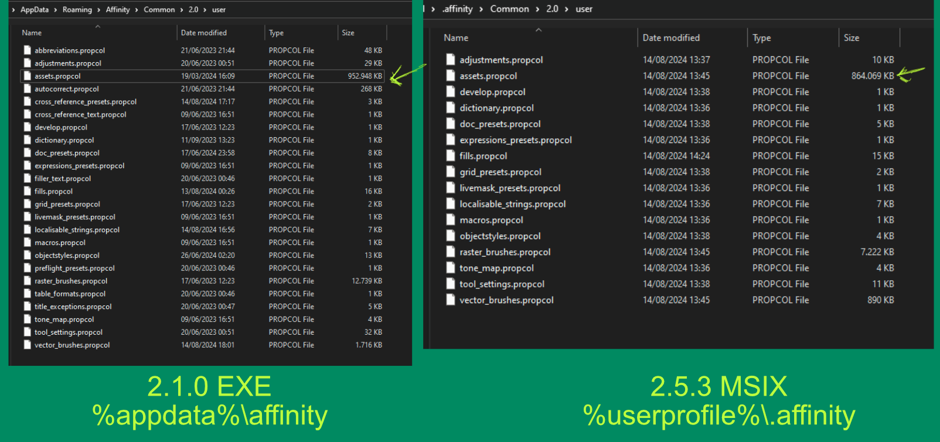Go to Roaming folder in left breadcrumb
The width and height of the screenshot is (940, 442).
[77, 10]
